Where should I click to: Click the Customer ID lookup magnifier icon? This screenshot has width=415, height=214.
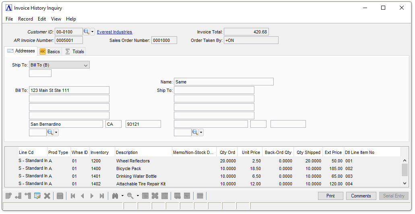[86, 32]
